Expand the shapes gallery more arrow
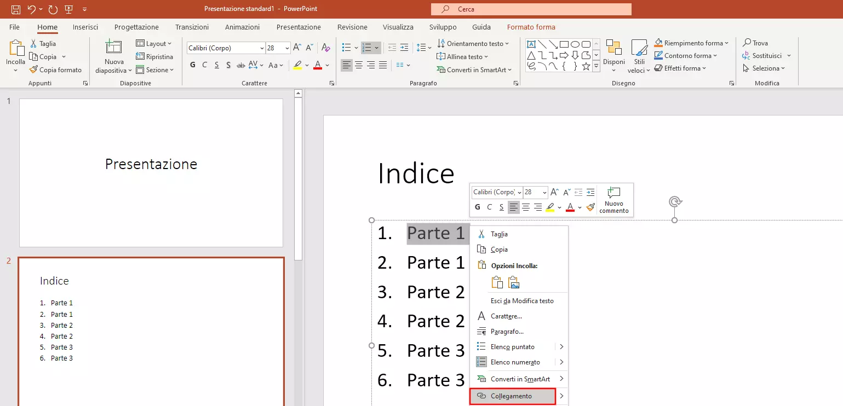 (596, 66)
